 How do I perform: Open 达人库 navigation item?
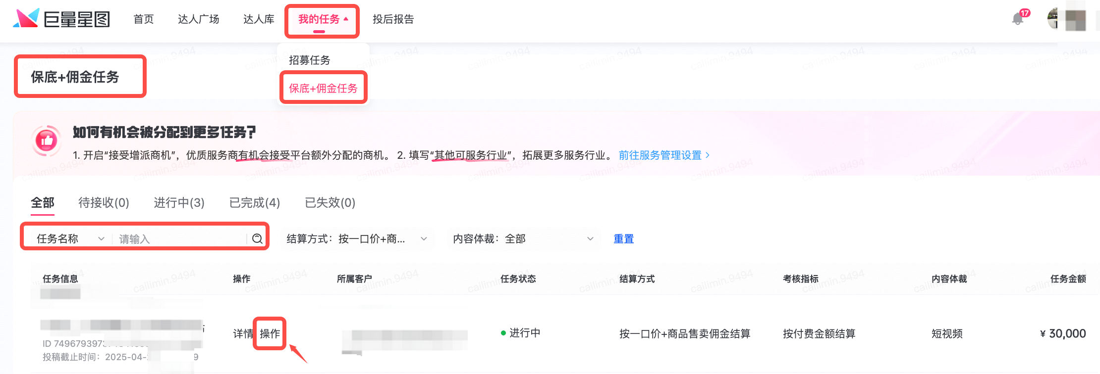(x=259, y=19)
